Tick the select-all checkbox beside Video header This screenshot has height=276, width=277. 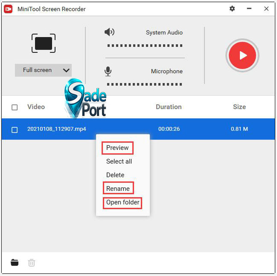click(14, 107)
